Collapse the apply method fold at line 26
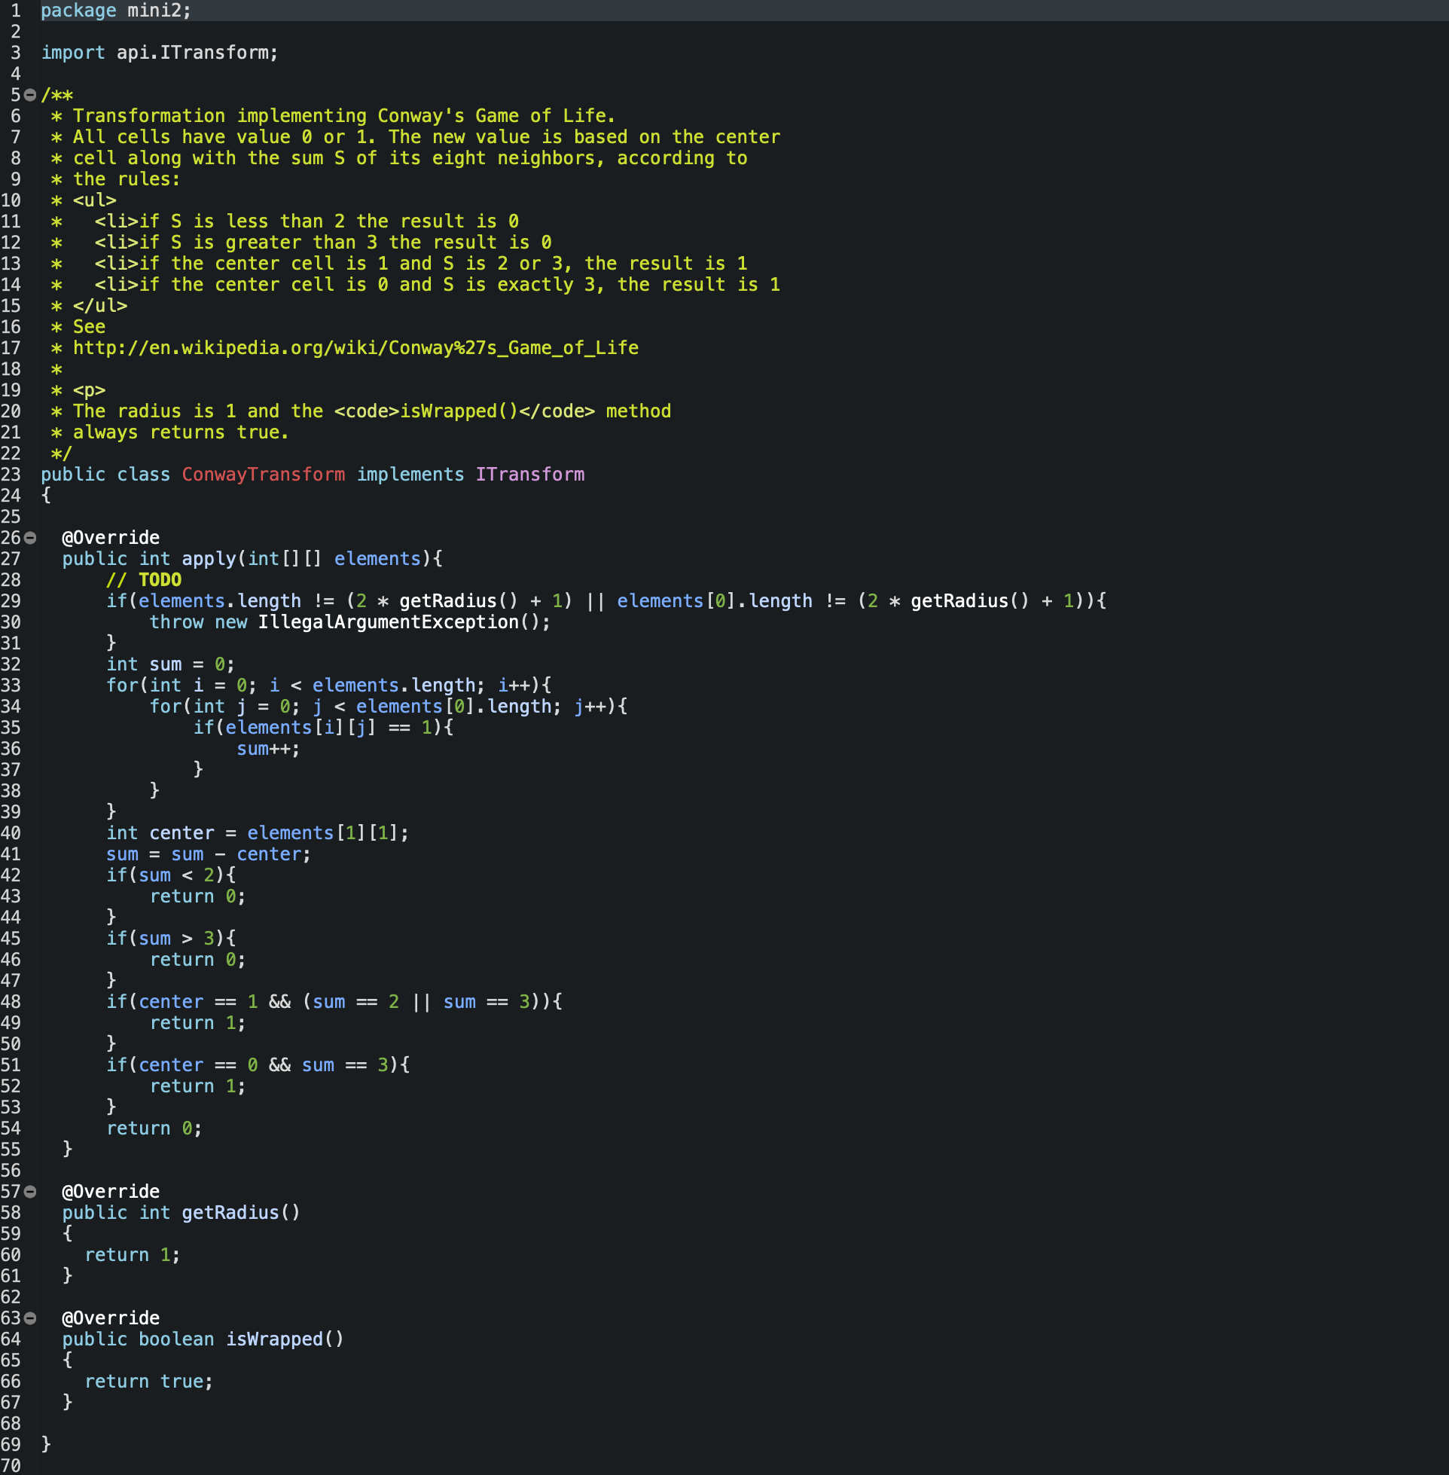The image size is (1449, 1475). pyautogui.click(x=30, y=538)
